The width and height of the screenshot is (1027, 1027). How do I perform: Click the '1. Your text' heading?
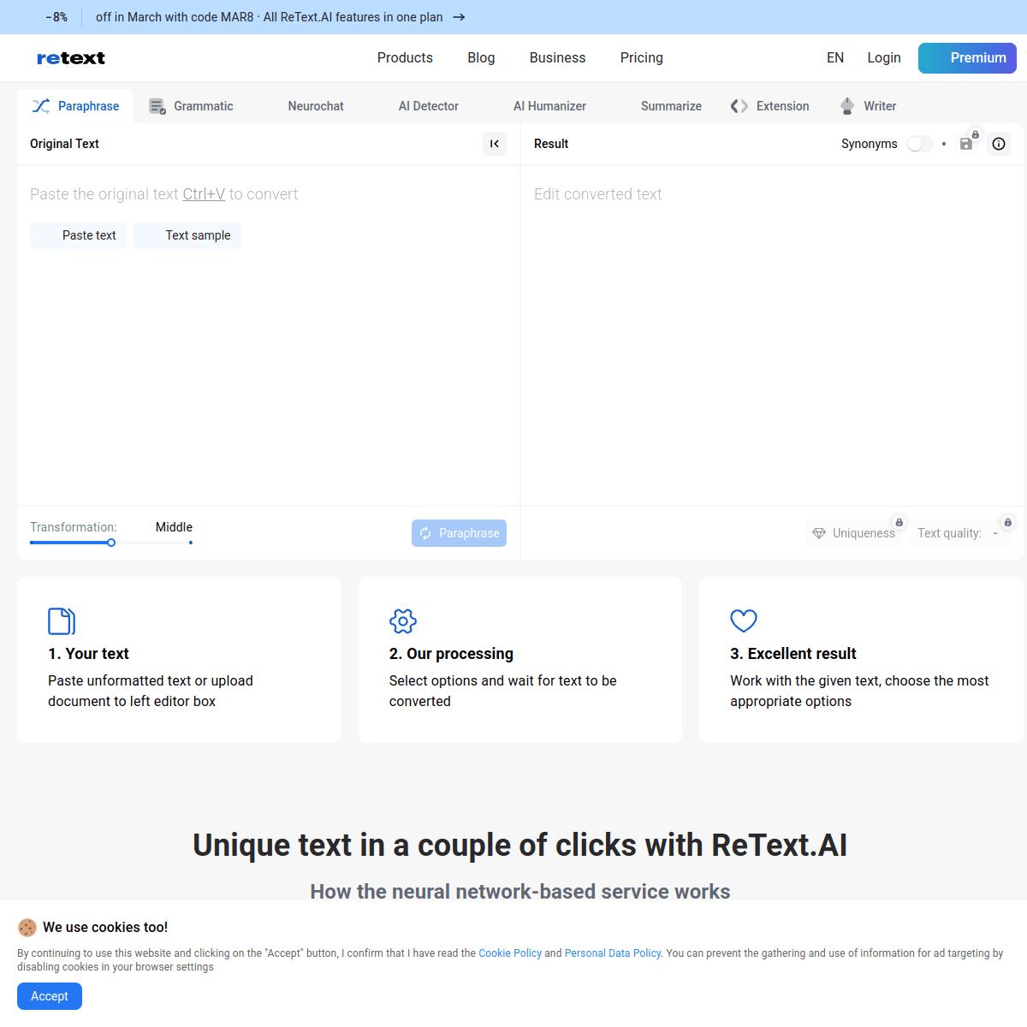[x=88, y=654]
